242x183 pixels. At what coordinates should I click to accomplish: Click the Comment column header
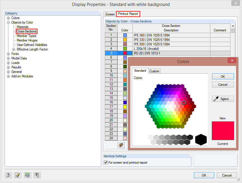[220, 28]
